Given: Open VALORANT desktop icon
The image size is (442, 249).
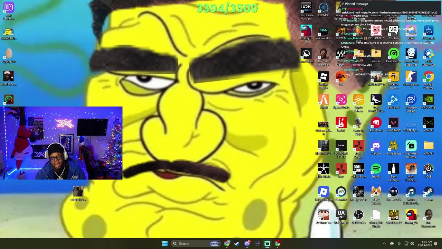Looking at the screenshot, I should click(393, 125).
